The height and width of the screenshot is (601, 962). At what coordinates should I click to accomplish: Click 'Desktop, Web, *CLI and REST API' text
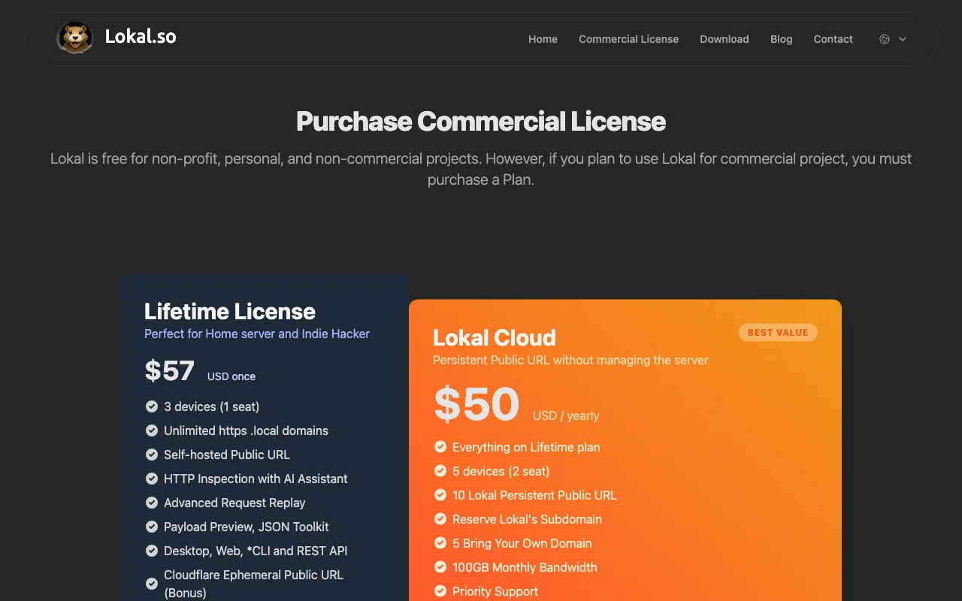point(256,551)
